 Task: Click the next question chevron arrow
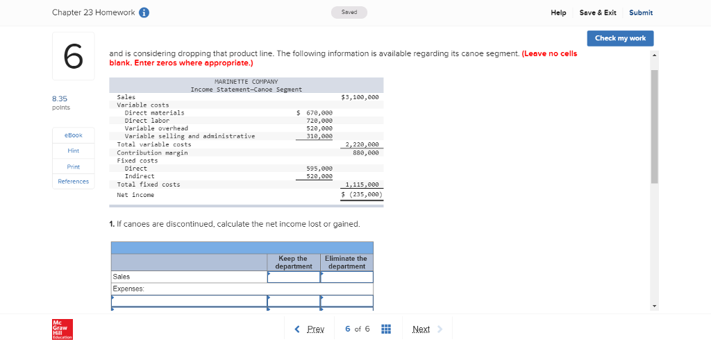coord(440,329)
